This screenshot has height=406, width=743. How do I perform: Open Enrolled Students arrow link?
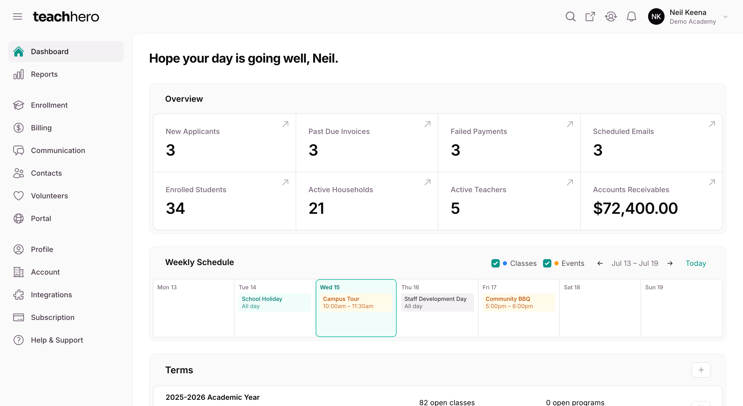285,182
